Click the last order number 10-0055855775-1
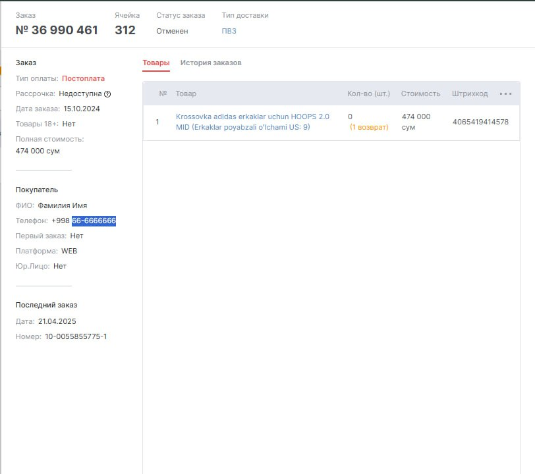The image size is (535, 474). (x=76, y=336)
